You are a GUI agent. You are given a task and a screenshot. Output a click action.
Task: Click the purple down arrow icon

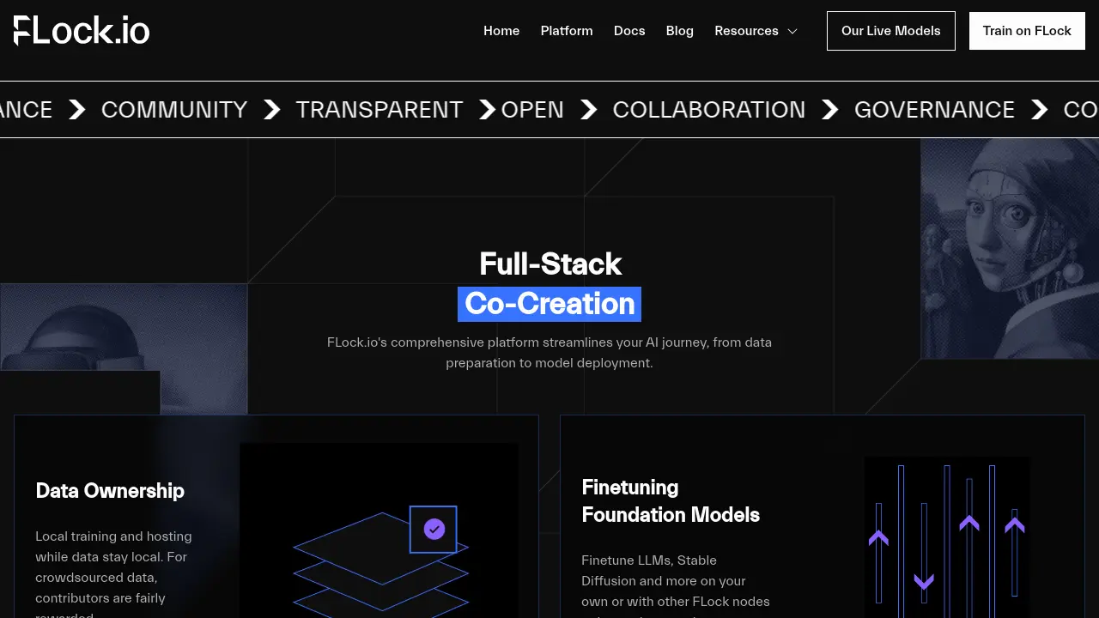click(x=924, y=582)
